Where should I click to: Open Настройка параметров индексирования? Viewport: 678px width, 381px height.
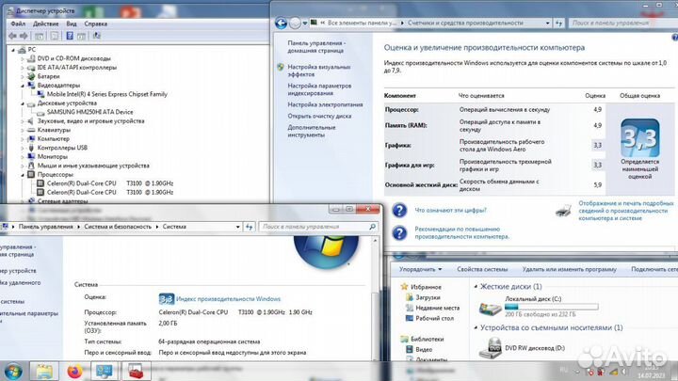(319, 89)
